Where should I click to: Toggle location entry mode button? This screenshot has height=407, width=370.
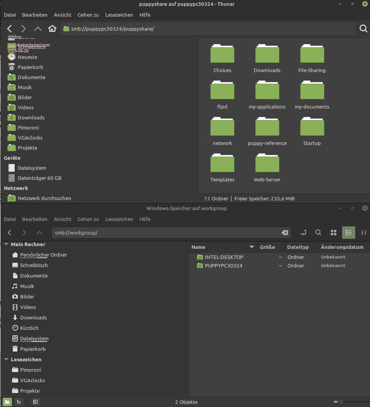303,233
